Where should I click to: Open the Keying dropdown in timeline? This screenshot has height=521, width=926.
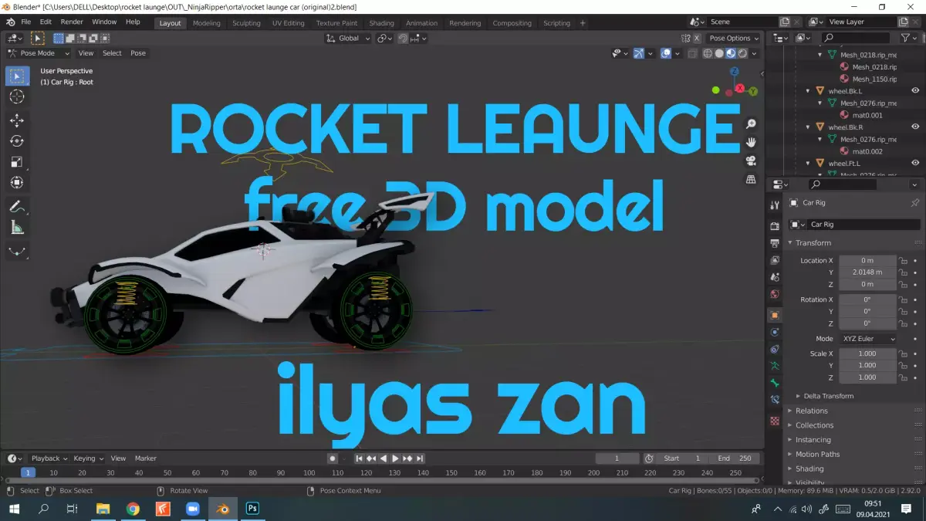tap(88, 458)
